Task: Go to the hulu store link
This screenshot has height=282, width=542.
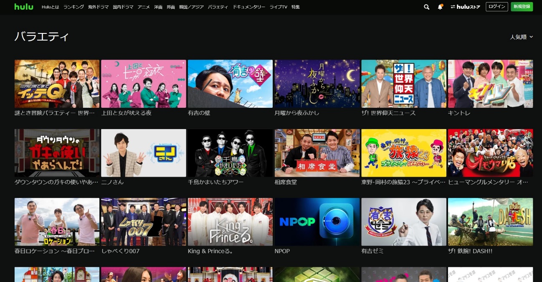Action: tap(466, 7)
